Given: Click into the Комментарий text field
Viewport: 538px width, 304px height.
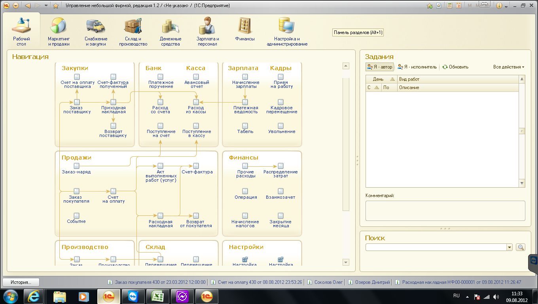Looking at the screenshot, I should [x=445, y=211].
